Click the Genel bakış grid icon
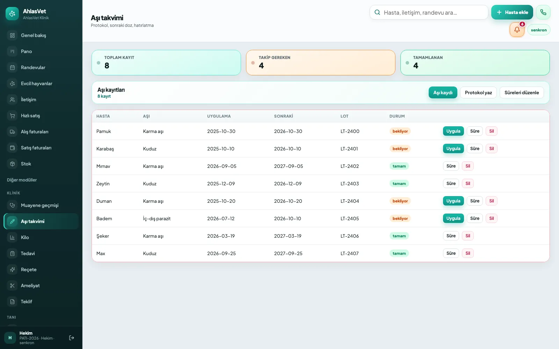Viewport: 559px width, 349px height. [12, 35]
